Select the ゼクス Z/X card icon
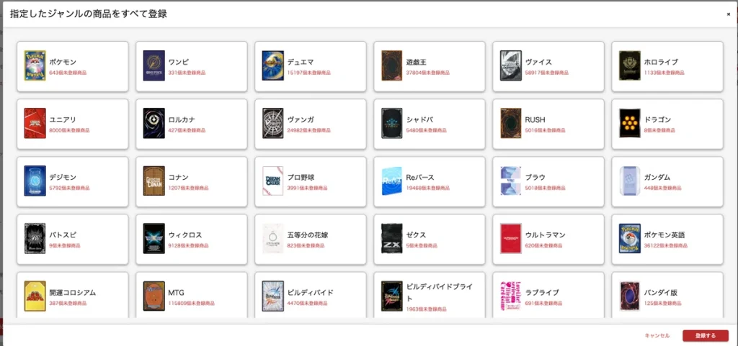 [x=392, y=238]
